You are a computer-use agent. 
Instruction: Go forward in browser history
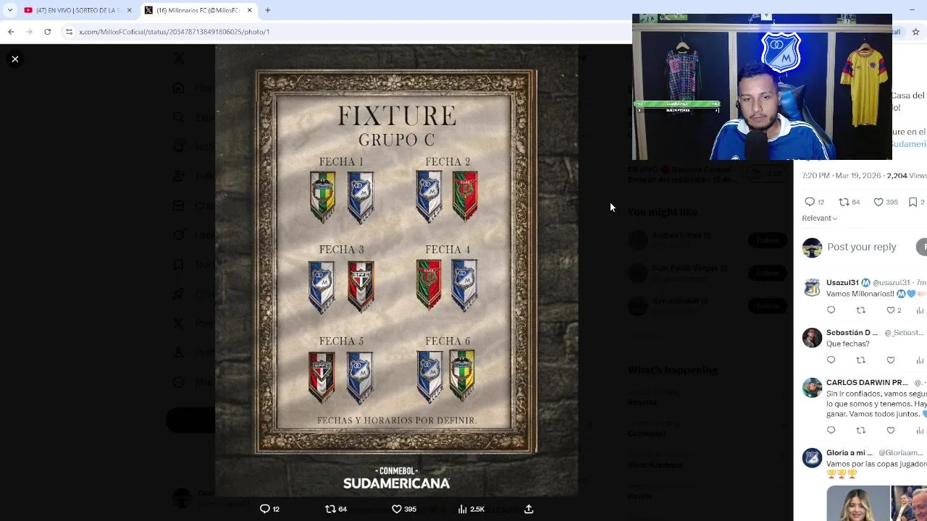tap(29, 32)
